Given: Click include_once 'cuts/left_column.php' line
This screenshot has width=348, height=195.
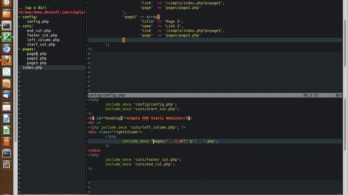Looking at the screenshot, I should coord(136,127).
